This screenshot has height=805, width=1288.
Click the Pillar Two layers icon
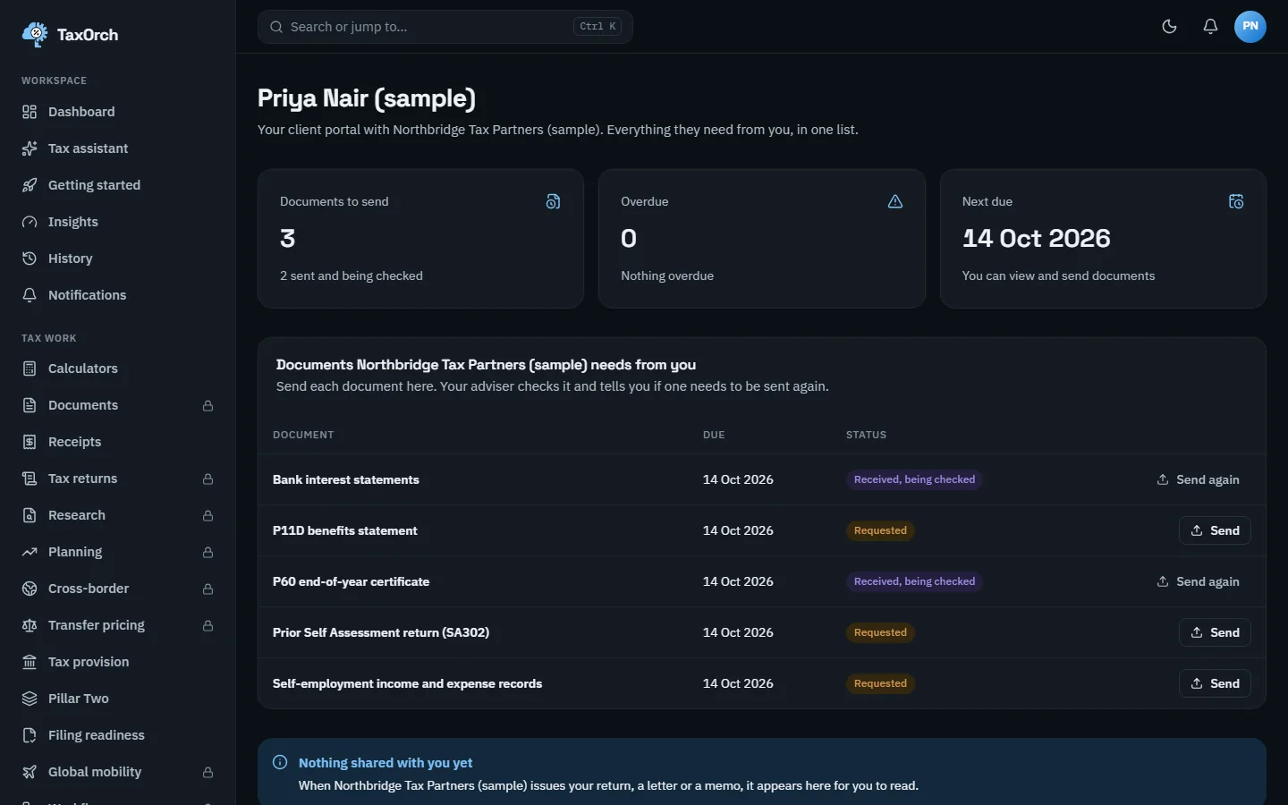pyautogui.click(x=30, y=699)
